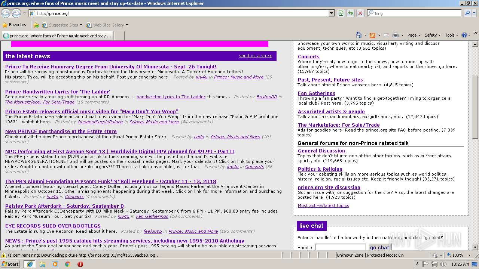Click the Help question-mark icon
The height and width of the screenshot is (269, 479).
coord(464,35)
